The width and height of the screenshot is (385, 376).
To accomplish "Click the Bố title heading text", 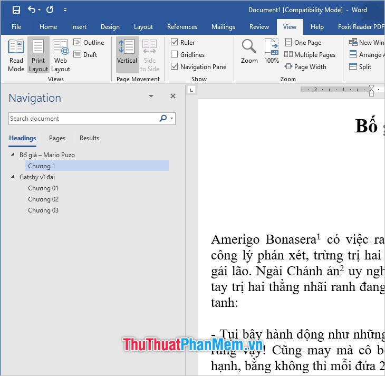I will [x=366, y=126].
